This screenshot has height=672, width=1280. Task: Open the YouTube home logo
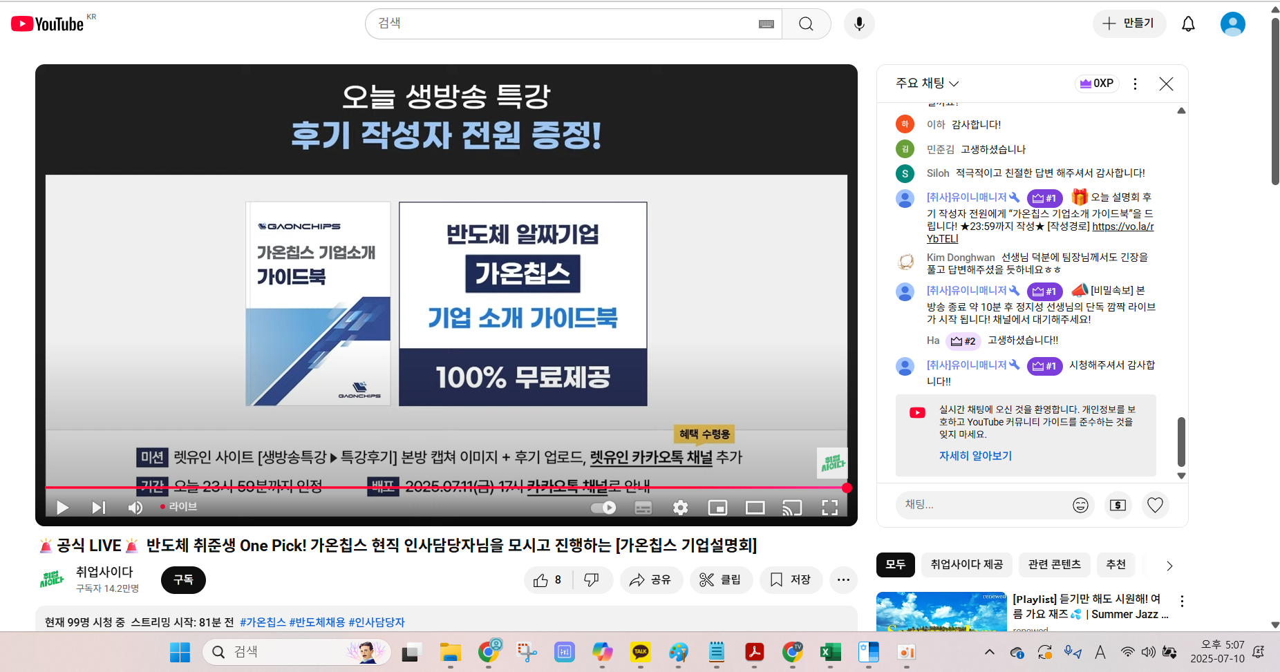(48, 24)
